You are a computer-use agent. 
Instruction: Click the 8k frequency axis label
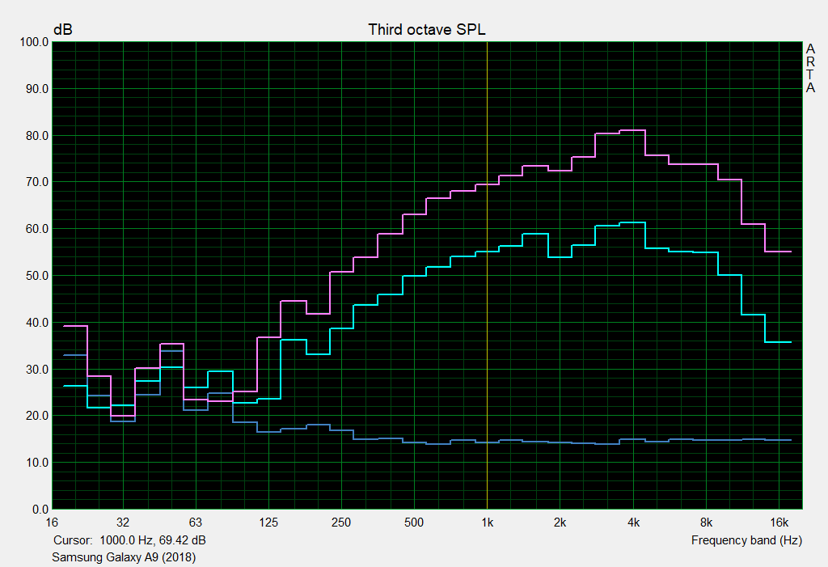click(x=706, y=523)
